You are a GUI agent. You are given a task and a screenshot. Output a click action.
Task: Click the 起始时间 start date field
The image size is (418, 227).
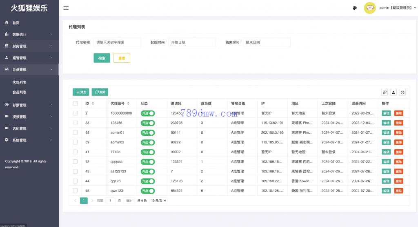(x=192, y=42)
